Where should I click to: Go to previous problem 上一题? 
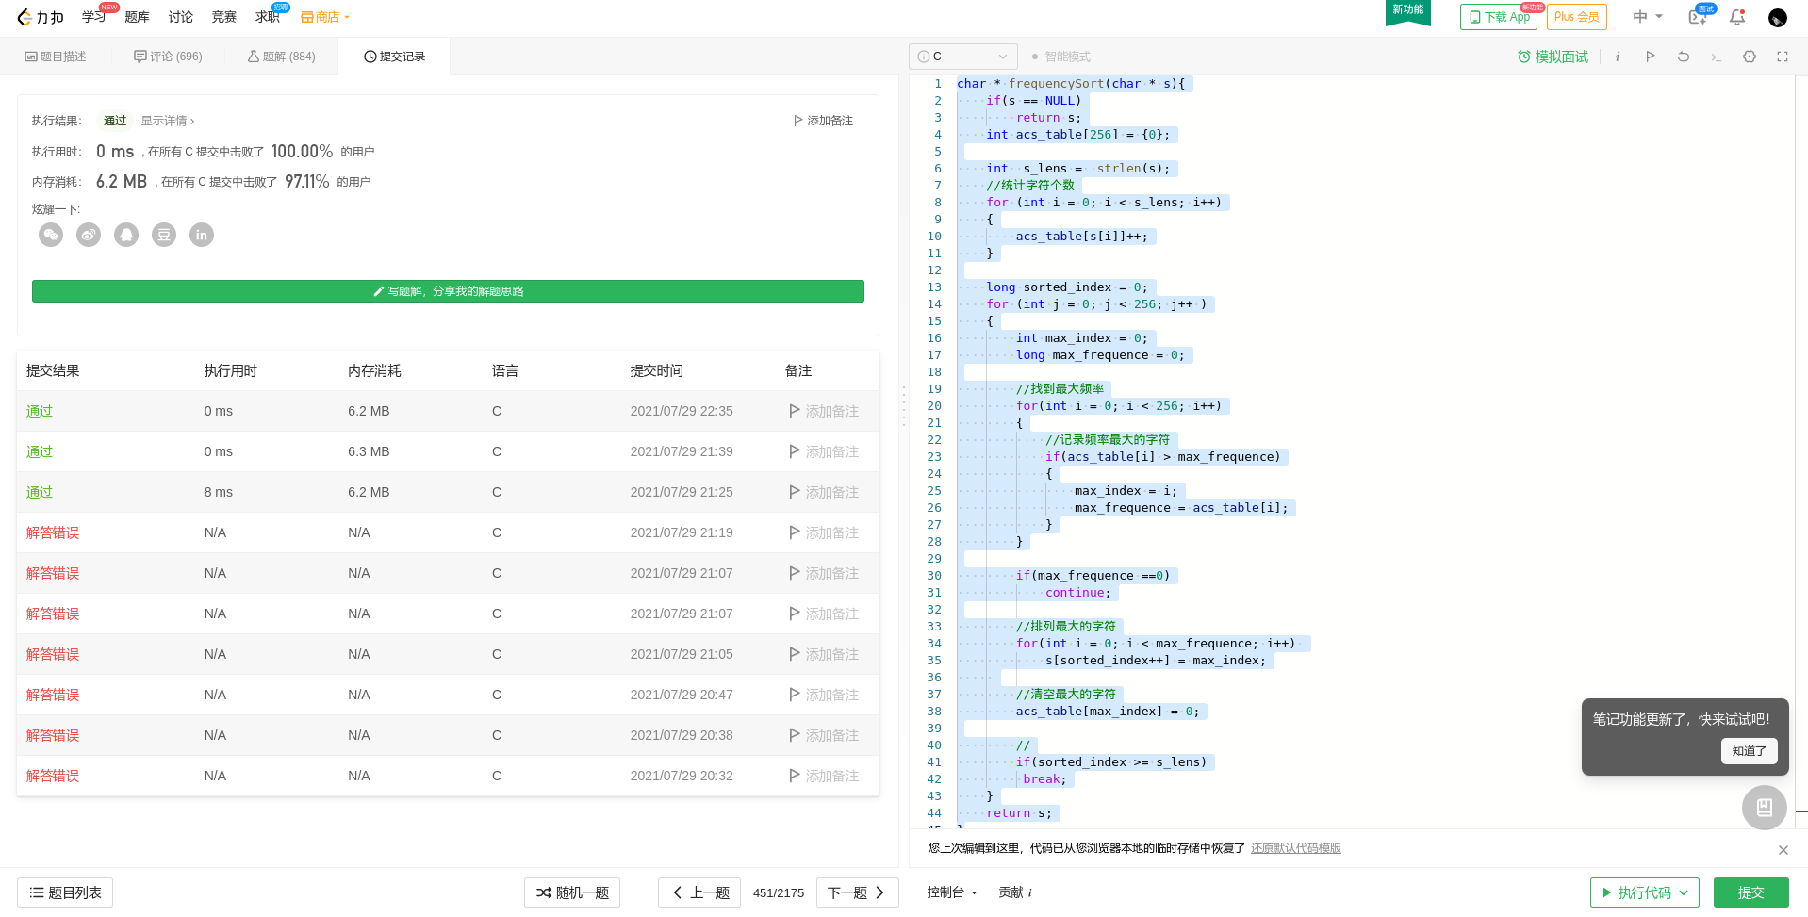click(x=700, y=892)
